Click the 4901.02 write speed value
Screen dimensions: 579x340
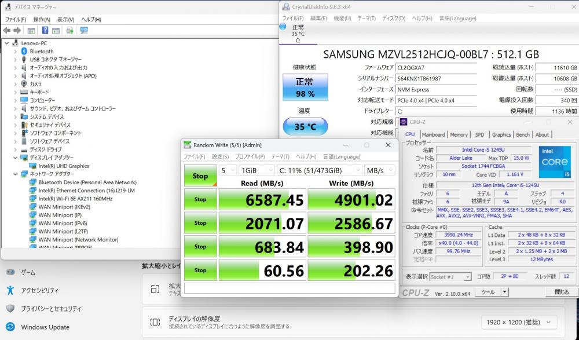[351, 200]
